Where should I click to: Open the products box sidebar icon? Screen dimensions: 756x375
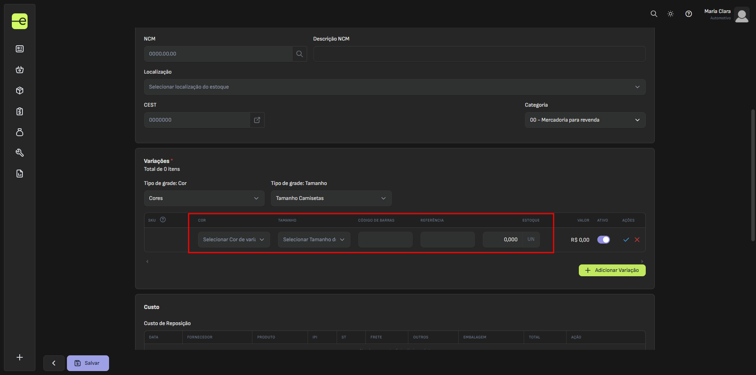pyautogui.click(x=20, y=91)
